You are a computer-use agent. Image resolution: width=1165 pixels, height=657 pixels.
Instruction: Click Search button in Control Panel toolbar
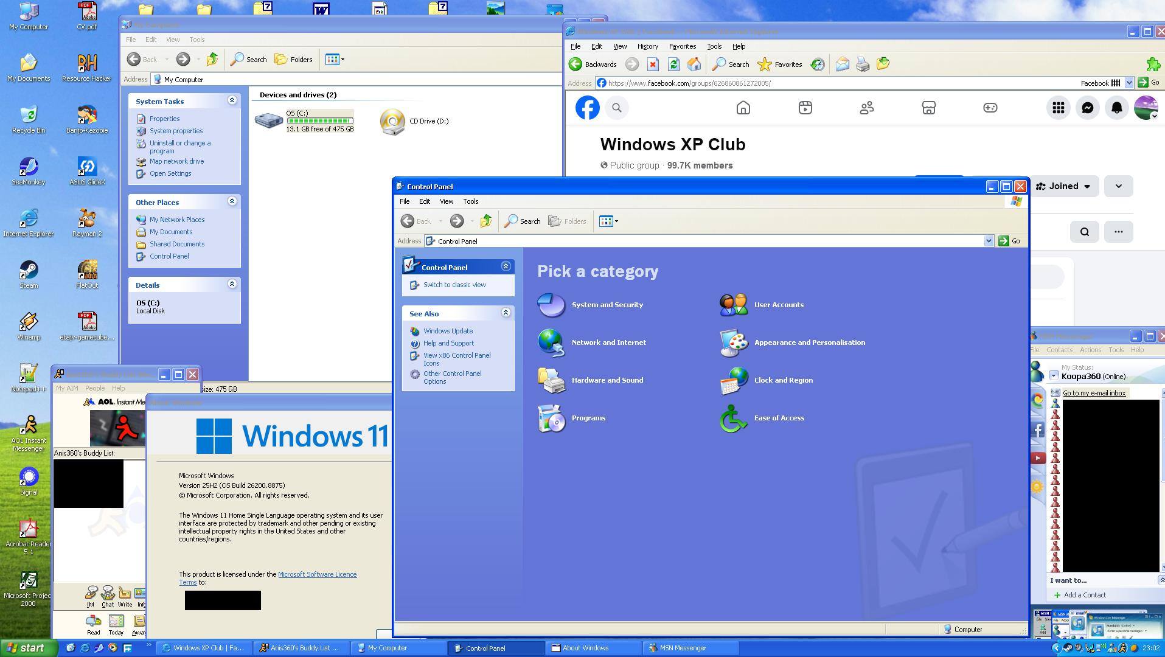[523, 221]
